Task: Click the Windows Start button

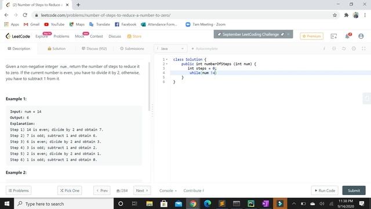Action: click(7, 204)
